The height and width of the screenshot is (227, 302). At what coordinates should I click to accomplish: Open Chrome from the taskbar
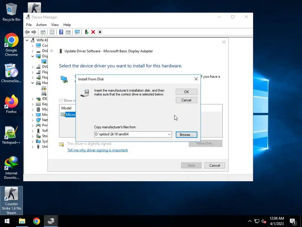36,221
